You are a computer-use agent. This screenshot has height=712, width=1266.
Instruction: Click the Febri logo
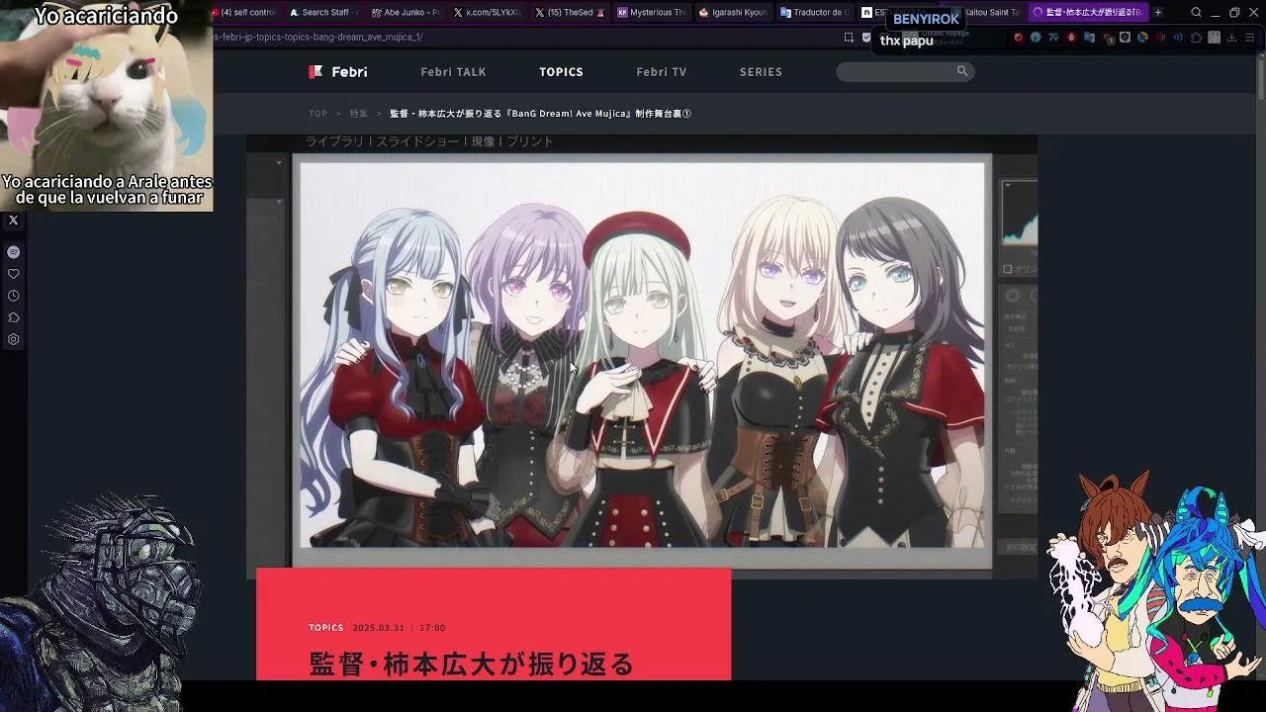coord(338,71)
